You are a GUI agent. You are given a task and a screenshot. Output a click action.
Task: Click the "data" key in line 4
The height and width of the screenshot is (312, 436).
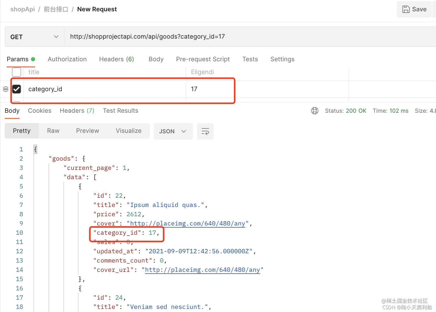coord(74,177)
